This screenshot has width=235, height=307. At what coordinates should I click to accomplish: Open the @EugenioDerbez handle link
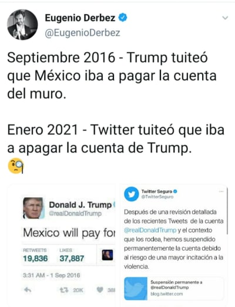point(82,33)
